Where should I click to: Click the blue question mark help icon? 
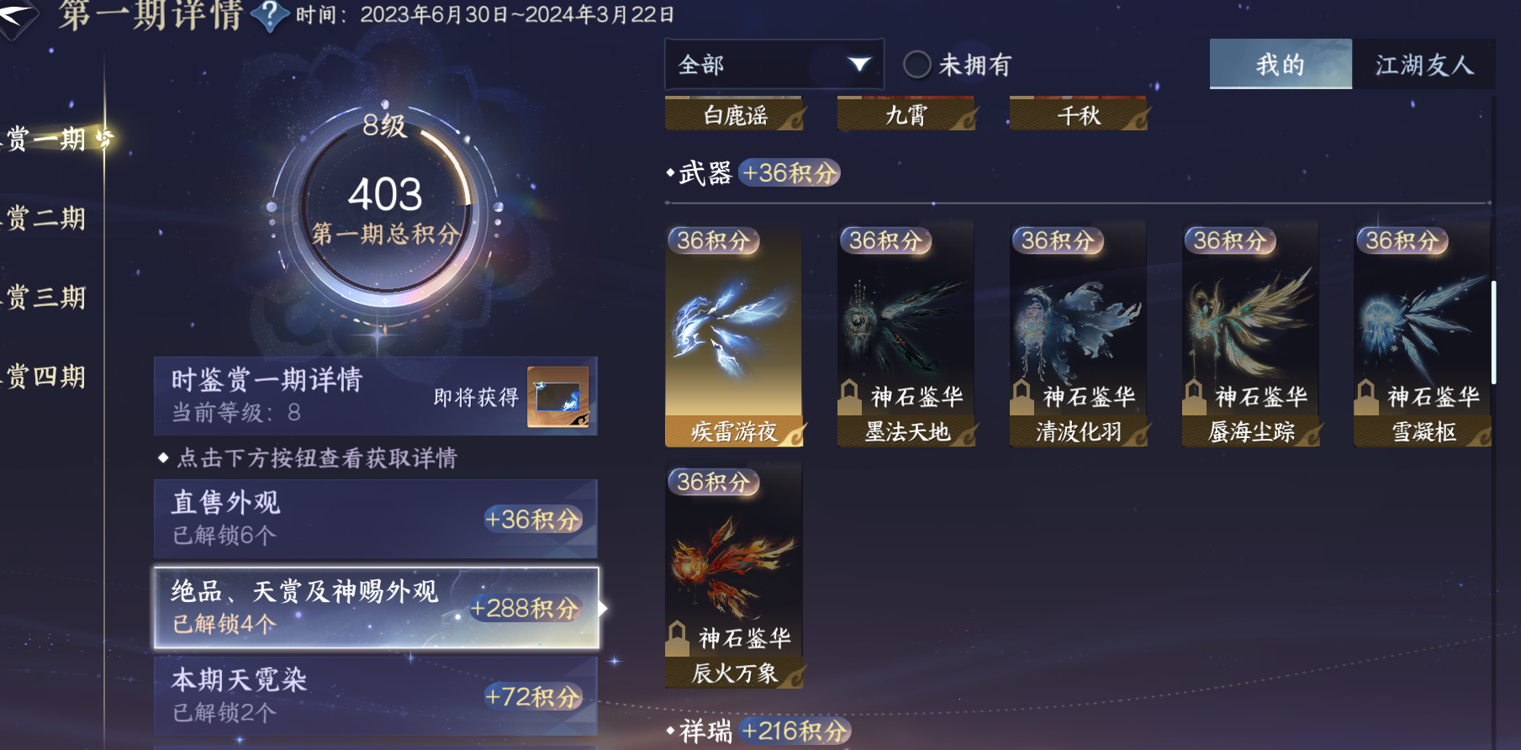tap(270, 16)
